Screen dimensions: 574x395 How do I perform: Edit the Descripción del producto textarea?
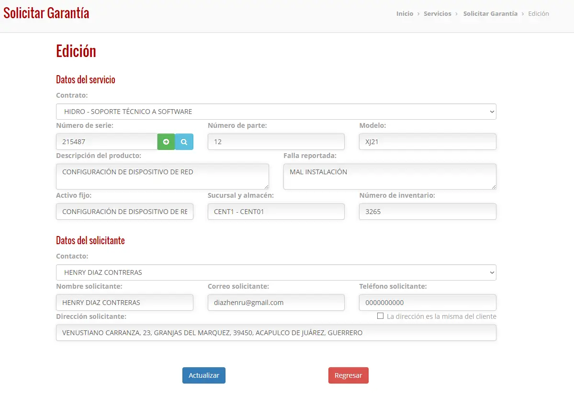click(x=163, y=177)
